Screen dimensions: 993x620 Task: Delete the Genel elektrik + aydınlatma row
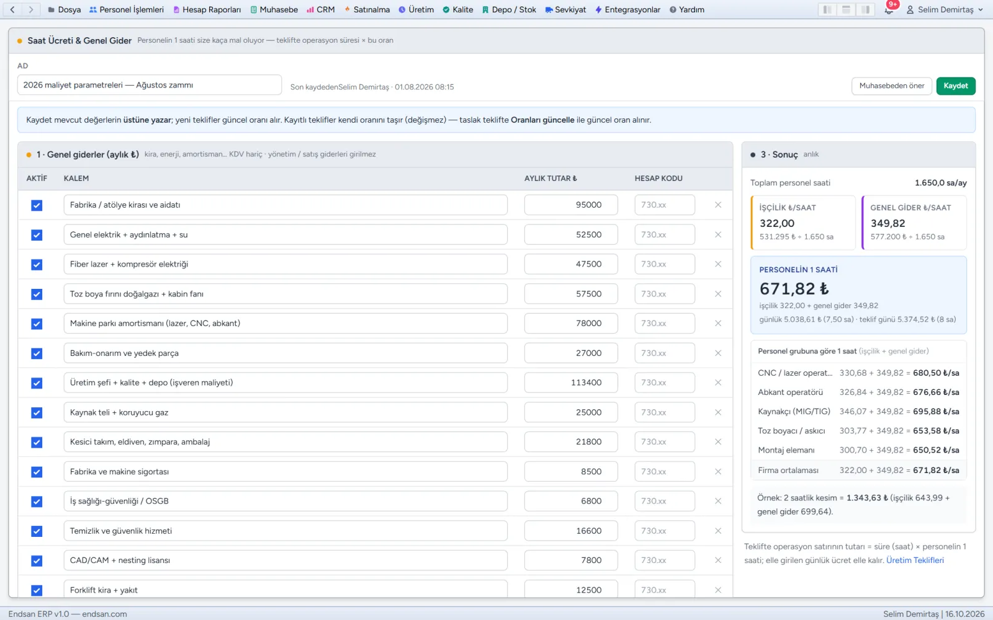pyautogui.click(x=718, y=234)
